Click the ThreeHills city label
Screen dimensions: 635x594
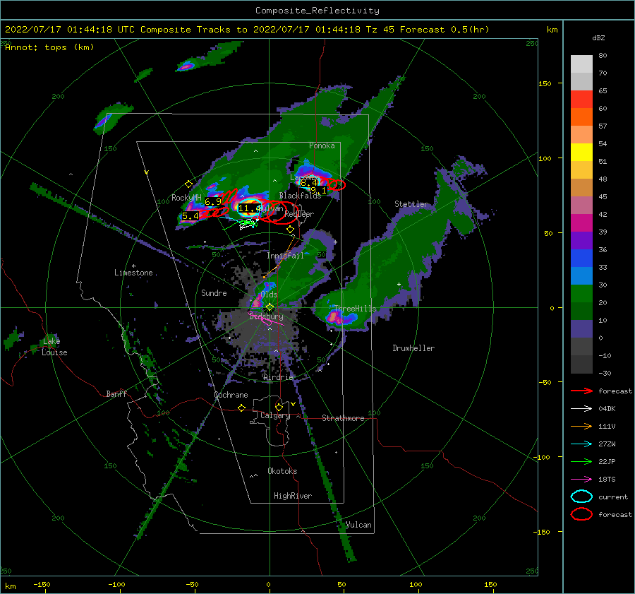(355, 309)
